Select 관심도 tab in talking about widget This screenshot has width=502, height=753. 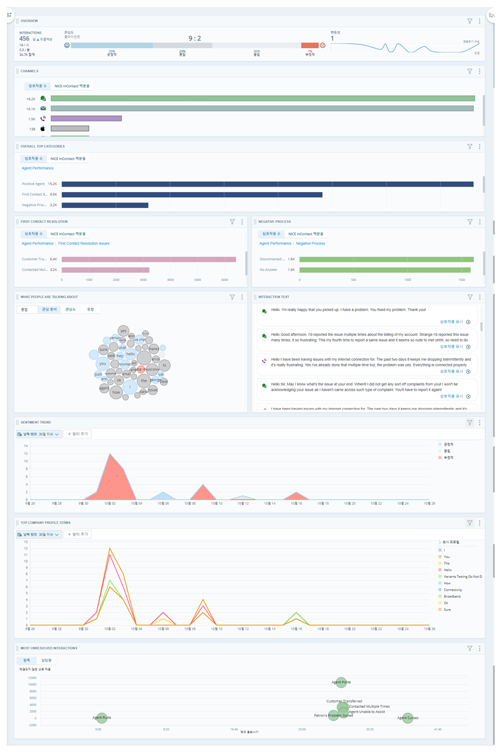71,309
